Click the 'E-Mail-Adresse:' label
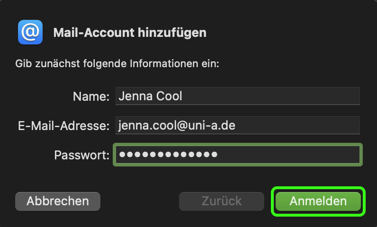 click(62, 126)
